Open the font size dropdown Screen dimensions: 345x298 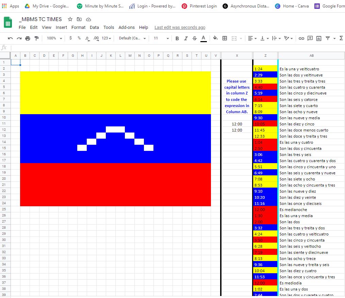pos(161,38)
